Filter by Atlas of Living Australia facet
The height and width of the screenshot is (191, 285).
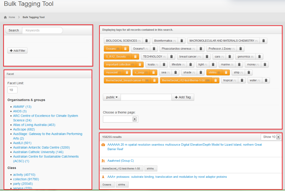tap(34, 125)
